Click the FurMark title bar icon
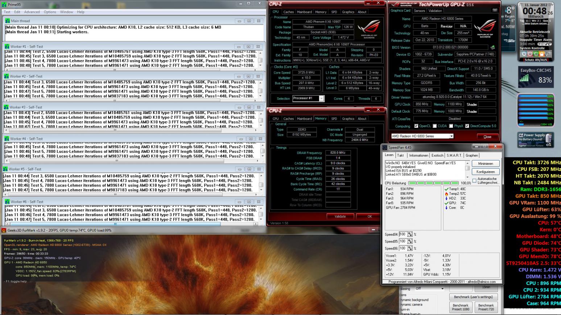561x315 pixels. (4, 230)
